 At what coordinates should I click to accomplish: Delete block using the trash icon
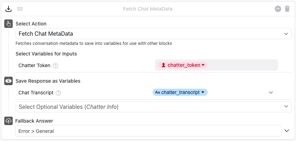[x=287, y=9]
